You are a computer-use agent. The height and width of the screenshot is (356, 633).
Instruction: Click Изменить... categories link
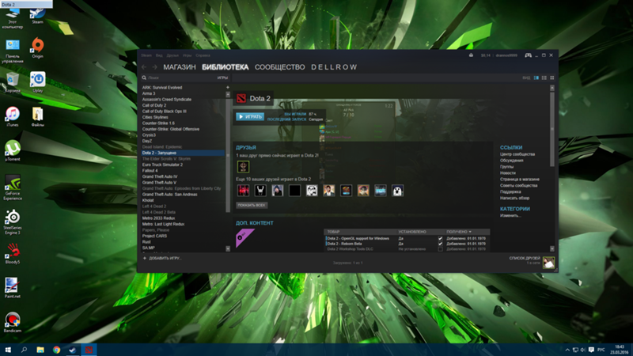[510, 215]
